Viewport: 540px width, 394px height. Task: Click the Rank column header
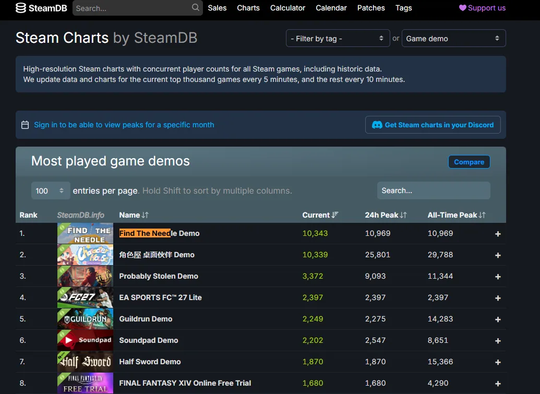[28, 215]
